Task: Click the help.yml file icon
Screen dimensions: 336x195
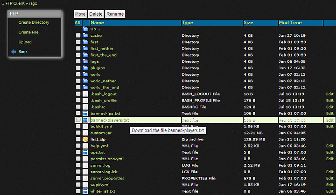Action: pos(85,146)
